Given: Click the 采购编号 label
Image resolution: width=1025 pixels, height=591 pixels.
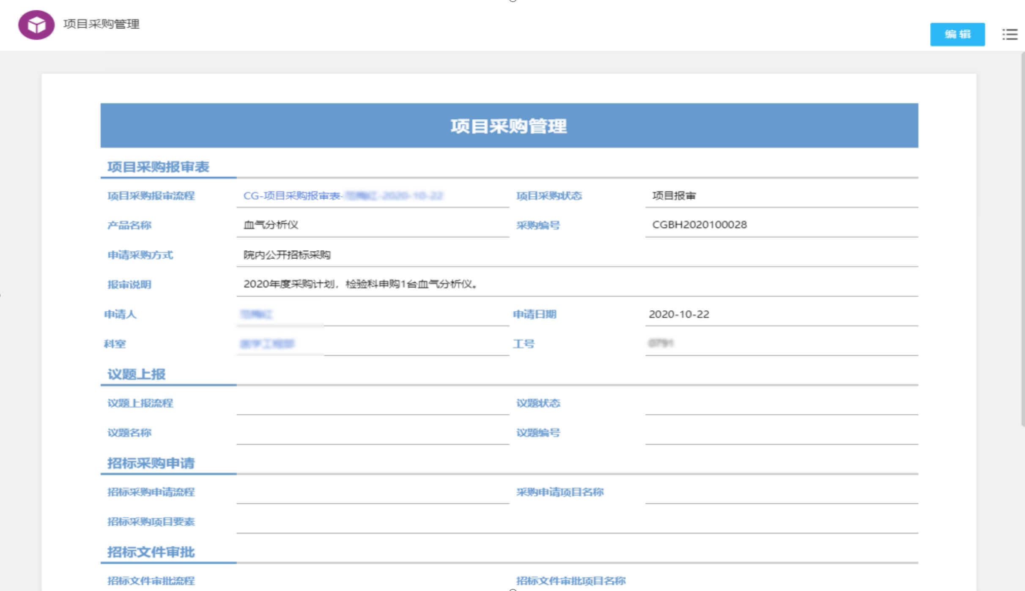Looking at the screenshot, I should (x=538, y=225).
